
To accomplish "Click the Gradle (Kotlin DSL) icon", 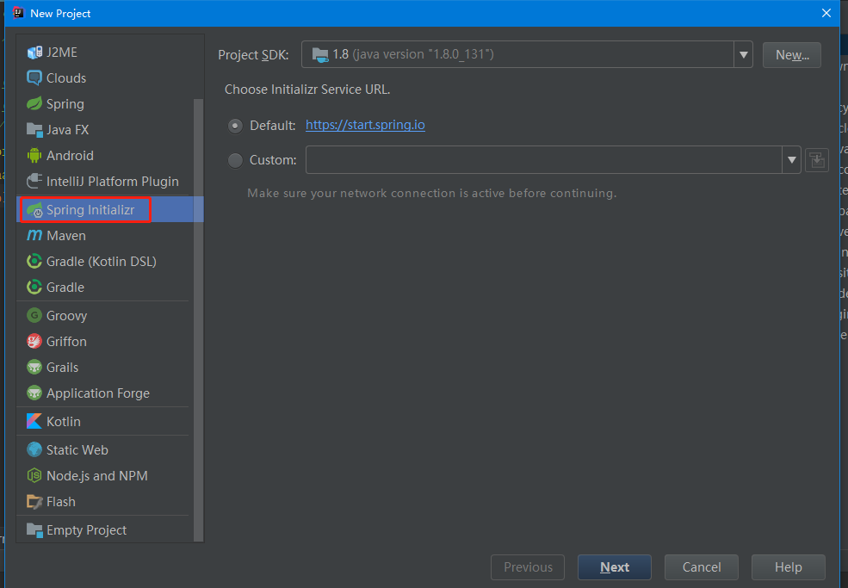I will coord(34,261).
